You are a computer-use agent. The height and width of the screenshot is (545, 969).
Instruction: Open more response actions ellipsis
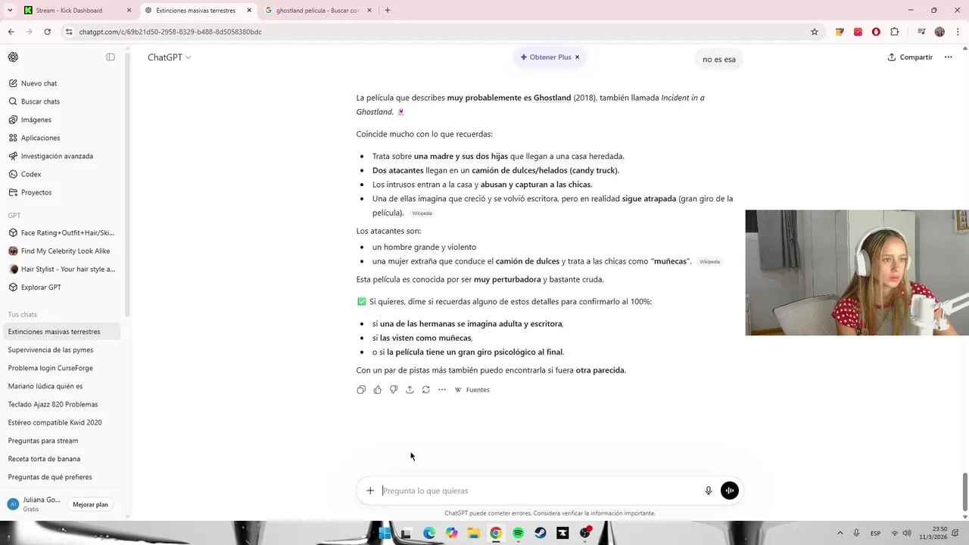[x=442, y=390]
